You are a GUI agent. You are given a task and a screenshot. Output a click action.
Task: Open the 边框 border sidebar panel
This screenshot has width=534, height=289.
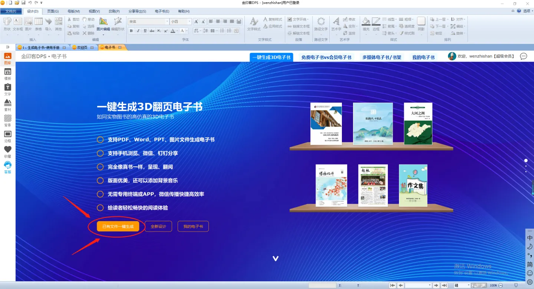[x=7, y=136]
